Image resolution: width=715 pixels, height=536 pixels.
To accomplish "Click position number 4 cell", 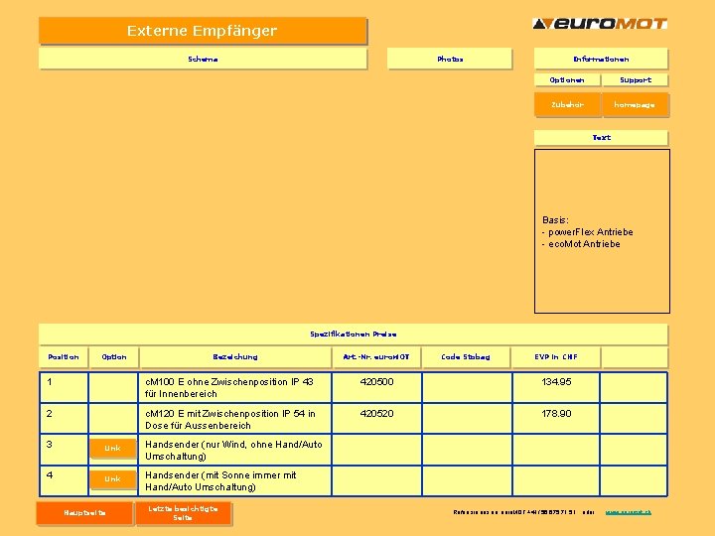I will point(64,480).
